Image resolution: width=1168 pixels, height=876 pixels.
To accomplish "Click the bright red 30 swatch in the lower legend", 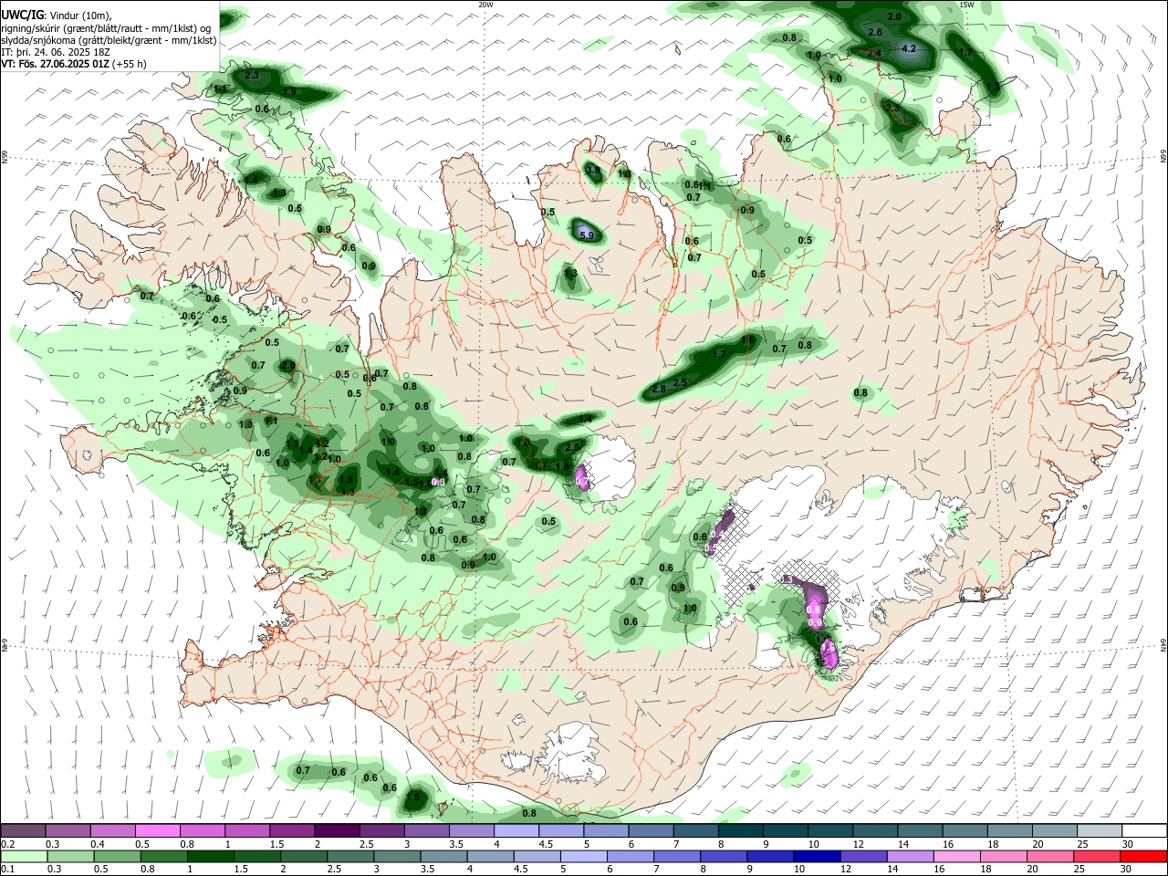I will (1143, 856).
